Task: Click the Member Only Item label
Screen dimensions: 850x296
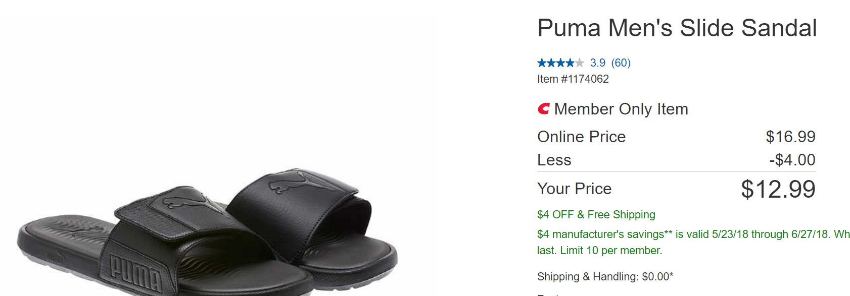Action: click(x=621, y=109)
